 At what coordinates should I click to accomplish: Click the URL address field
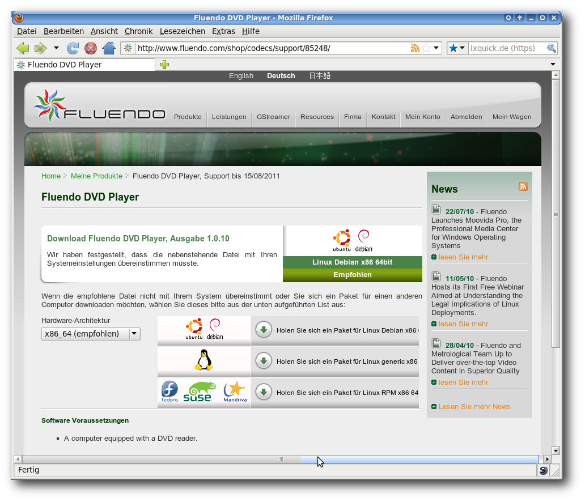tap(272, 48)
